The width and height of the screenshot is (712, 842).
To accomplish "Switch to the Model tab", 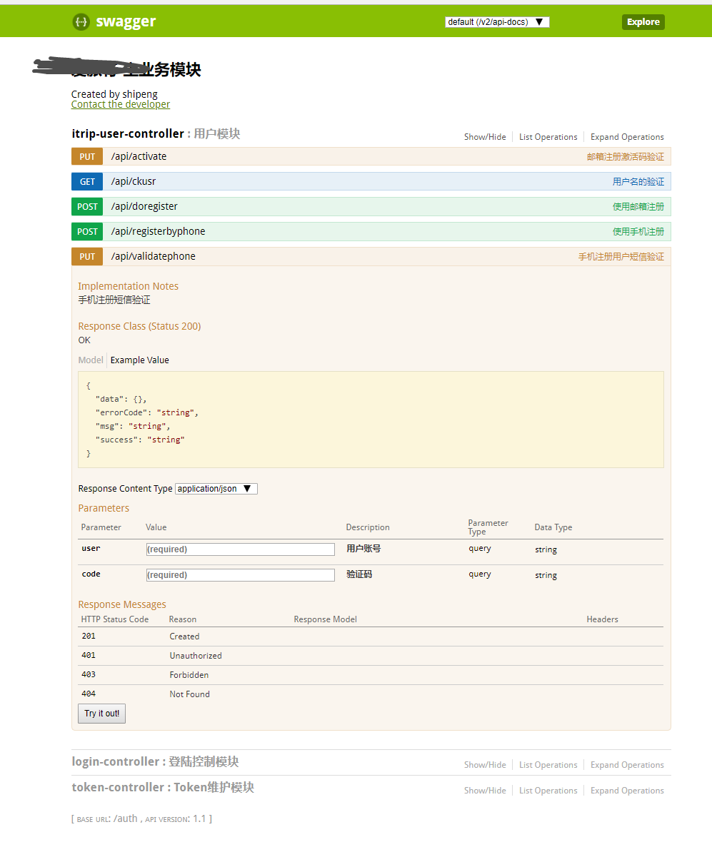I will coord(90,360).
